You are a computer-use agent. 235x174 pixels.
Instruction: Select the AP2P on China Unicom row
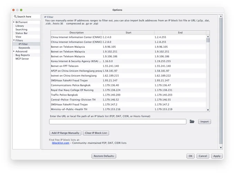tap(129, 71)
